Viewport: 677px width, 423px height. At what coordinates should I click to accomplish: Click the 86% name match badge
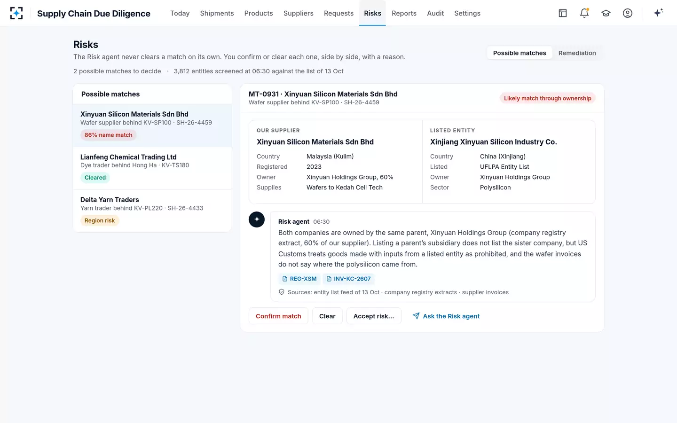point(109,135)
